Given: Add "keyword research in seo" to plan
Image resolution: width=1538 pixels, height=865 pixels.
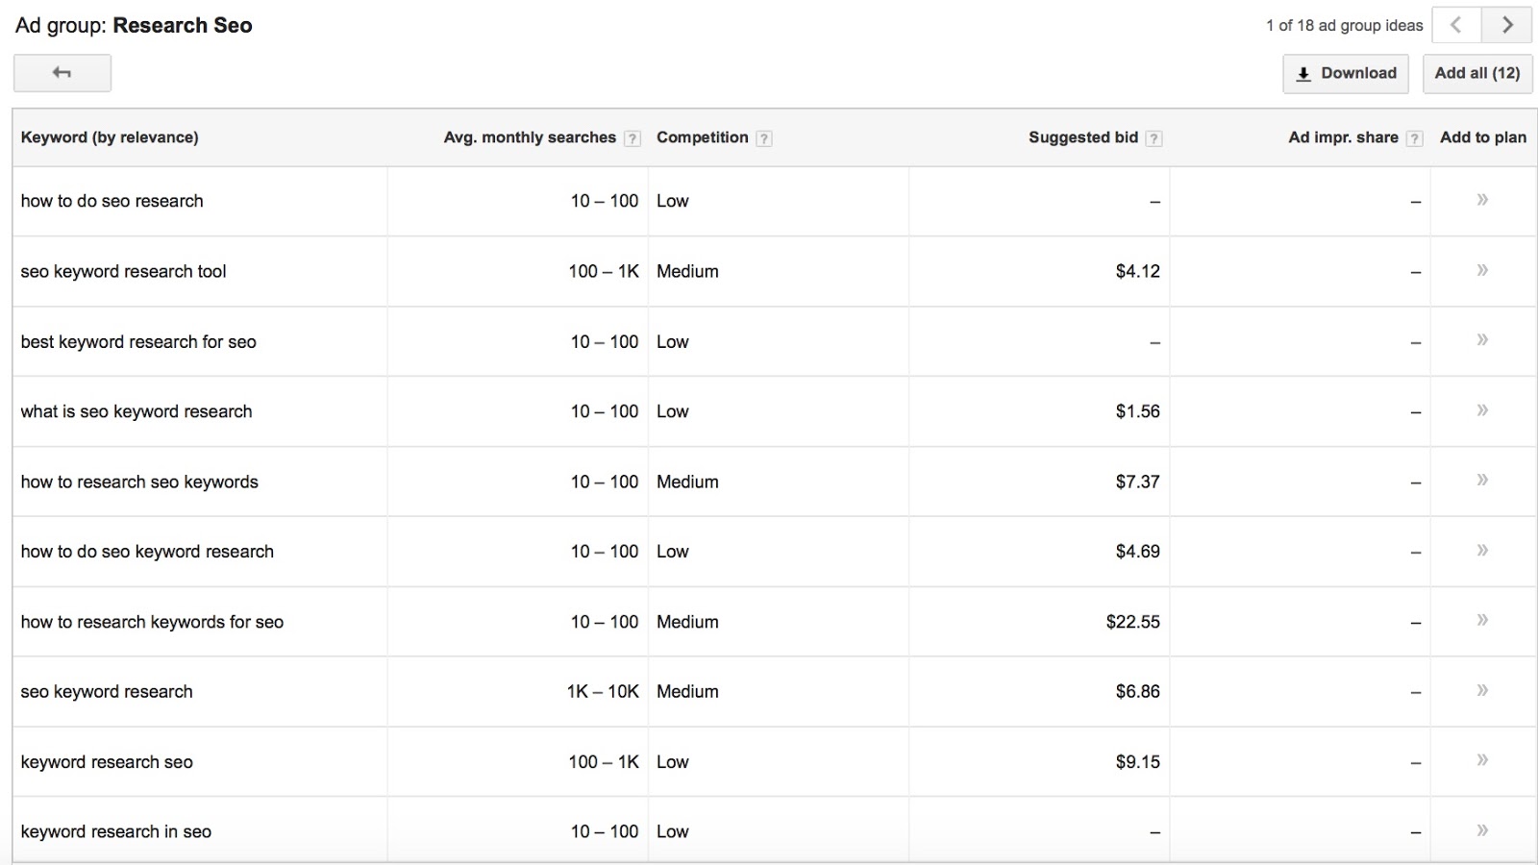Looking at the screenshot, I should pyautogui.click(x=1481, y=830).
